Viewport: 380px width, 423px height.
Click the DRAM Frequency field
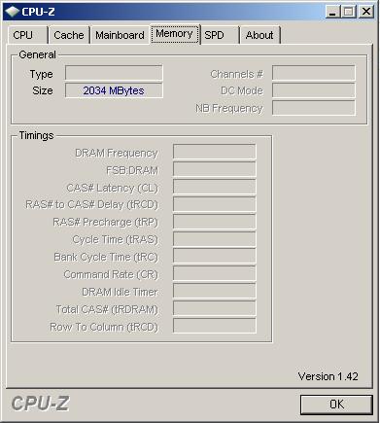pos(215,152)
